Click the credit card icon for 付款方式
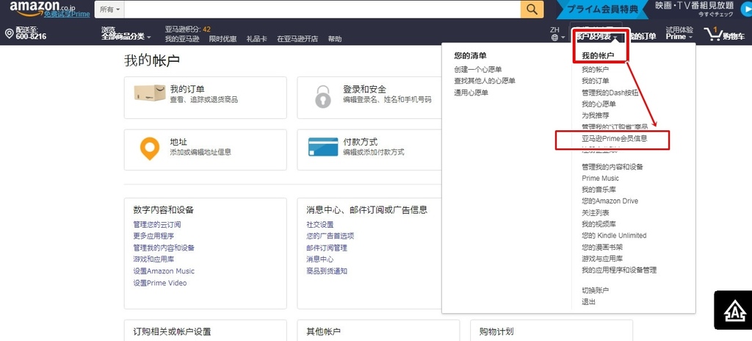Image resolution: width=752 pixels, height=341 pixels. click(x=323, y=147)
